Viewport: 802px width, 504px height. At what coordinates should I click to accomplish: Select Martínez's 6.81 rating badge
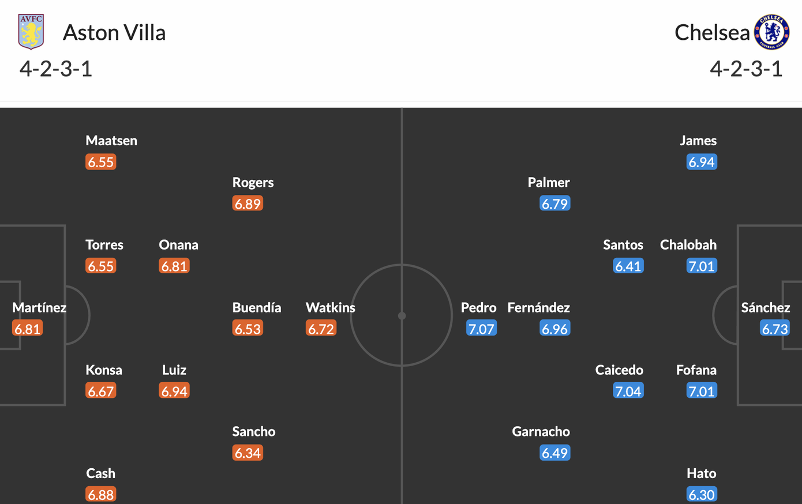[28, 329]
